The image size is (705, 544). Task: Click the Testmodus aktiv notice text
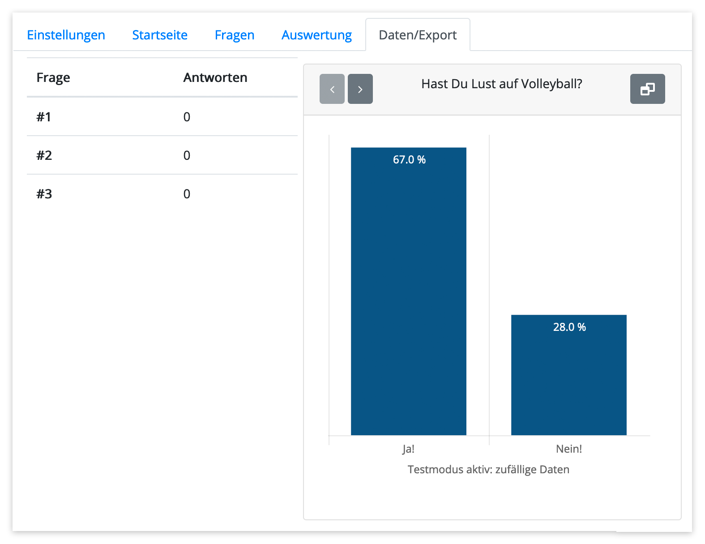(x=488, y=469)
